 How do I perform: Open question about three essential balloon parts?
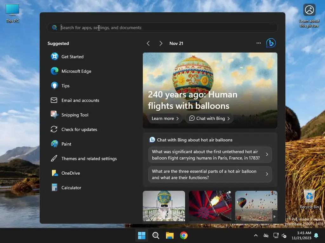(210, 174)
